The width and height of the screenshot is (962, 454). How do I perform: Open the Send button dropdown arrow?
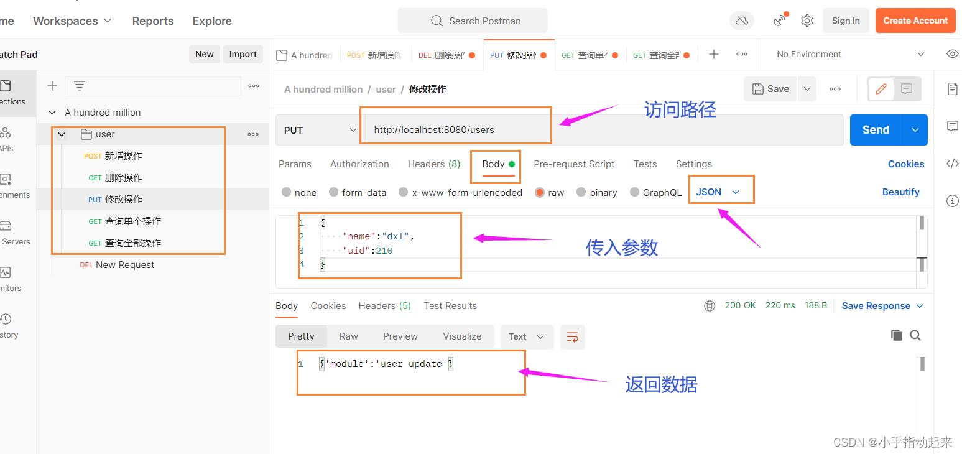915,130
